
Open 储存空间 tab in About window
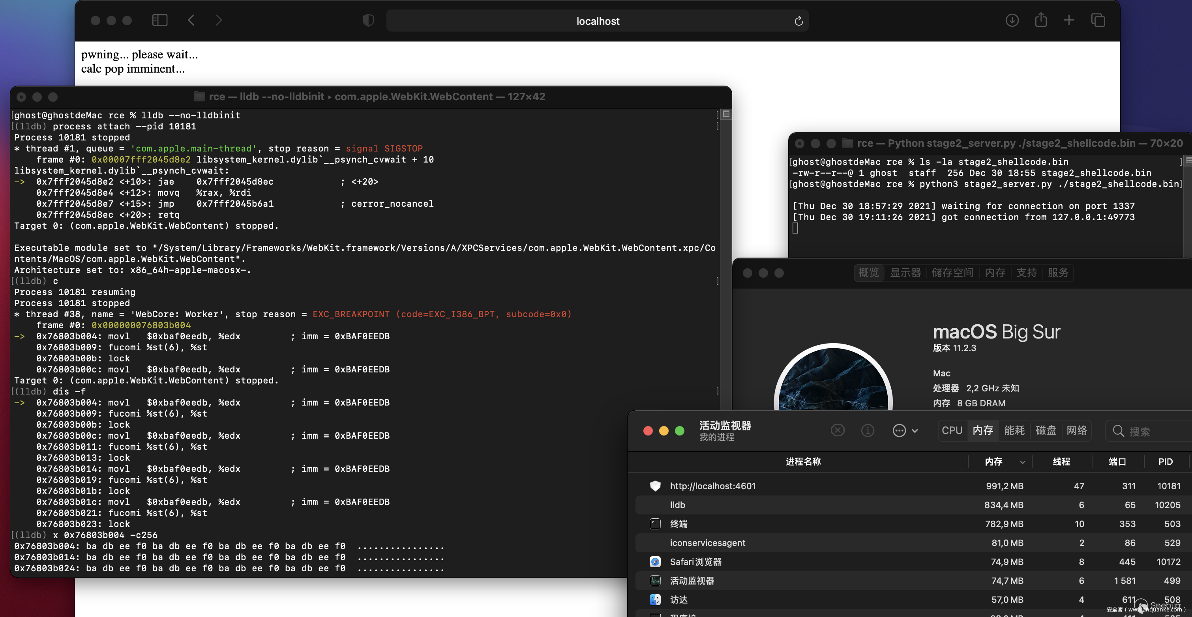coord(952,273)
